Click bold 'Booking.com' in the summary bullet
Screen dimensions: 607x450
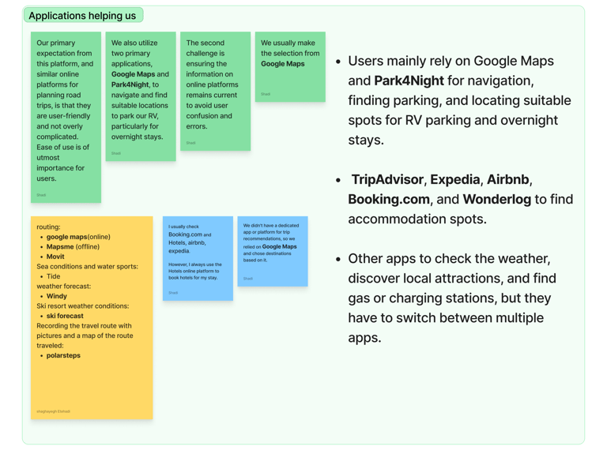click(389, 199)
